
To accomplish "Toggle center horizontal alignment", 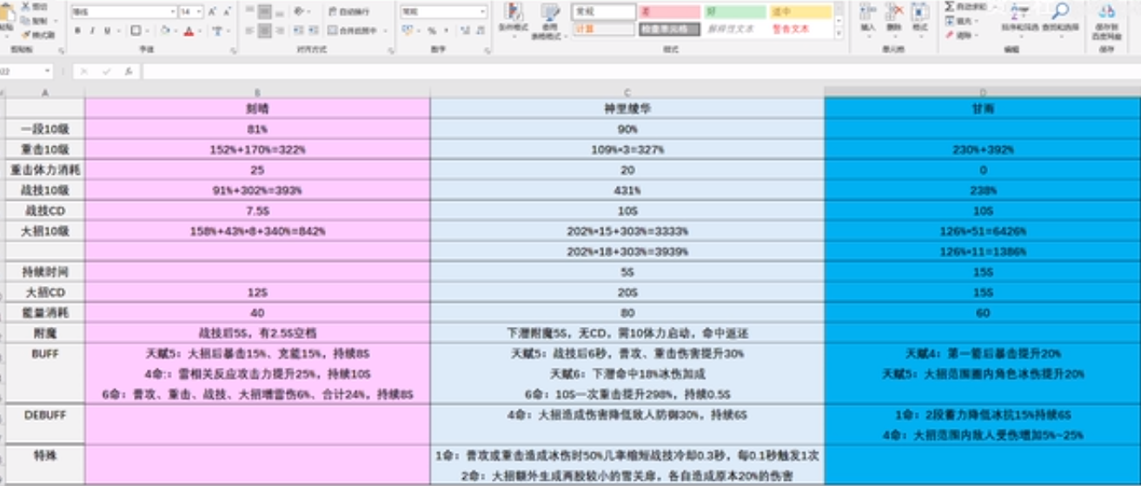I will tap(264, 30).
